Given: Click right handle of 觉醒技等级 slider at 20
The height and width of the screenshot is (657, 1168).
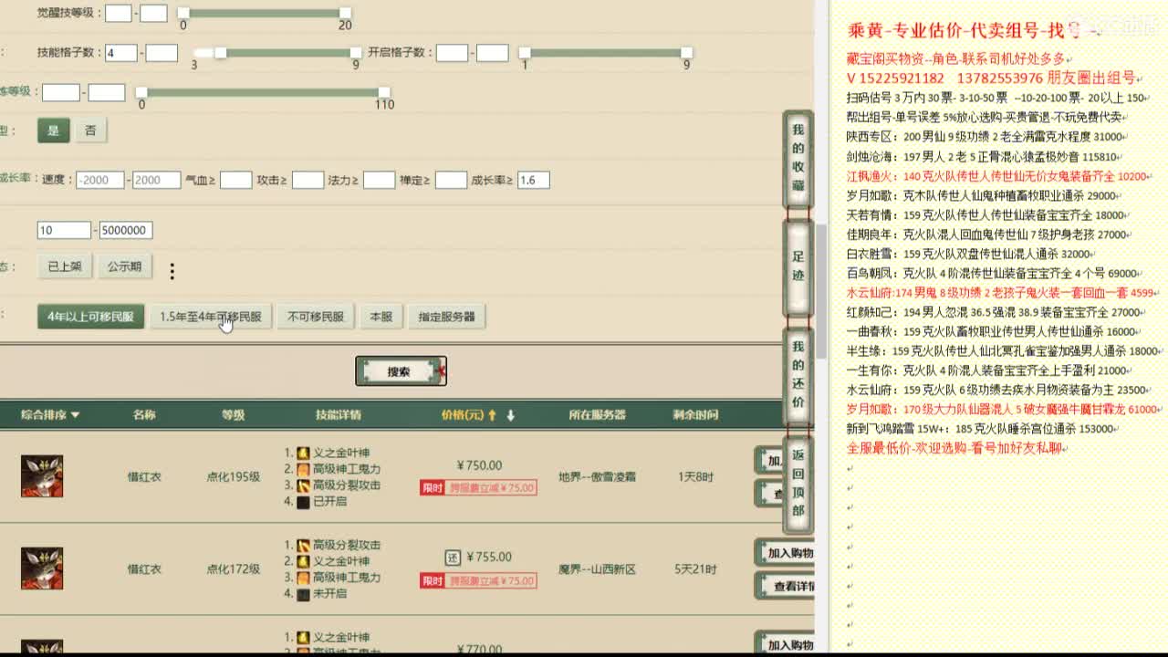Looking at the screenshot, I should [345, 13].
